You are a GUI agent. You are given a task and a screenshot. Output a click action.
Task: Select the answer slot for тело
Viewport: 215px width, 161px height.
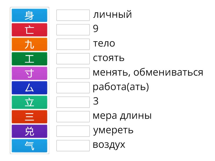point(73,44)
